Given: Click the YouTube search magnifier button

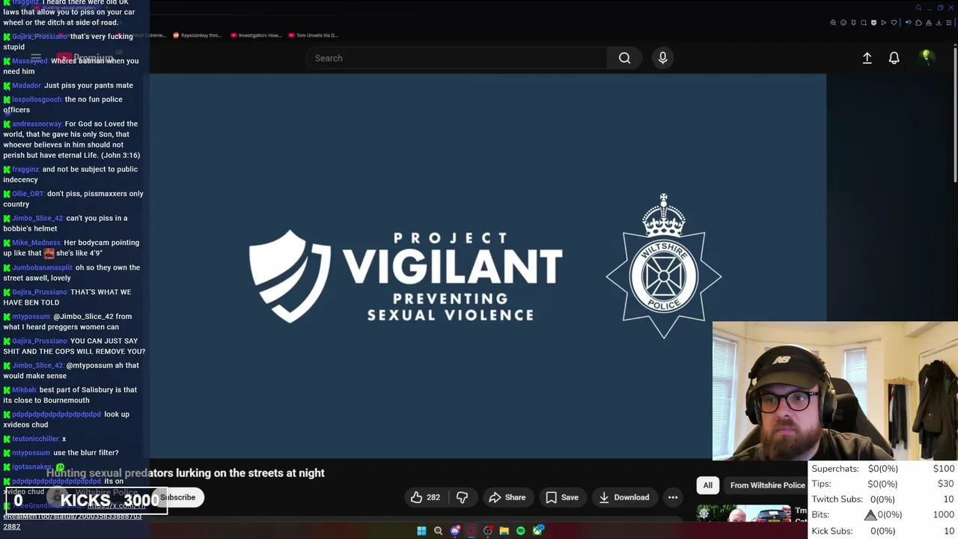Looking at the screenshot, I should pos(624,58).
